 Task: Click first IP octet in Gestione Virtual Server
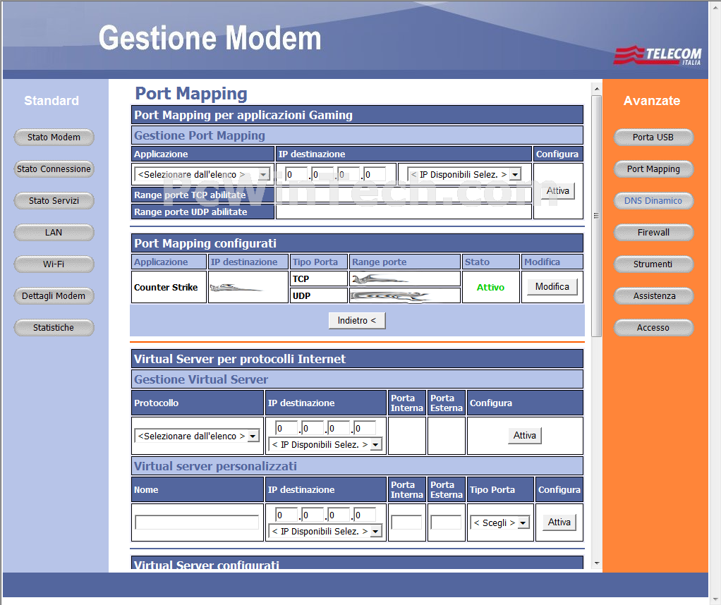click(x=286, y=429)
